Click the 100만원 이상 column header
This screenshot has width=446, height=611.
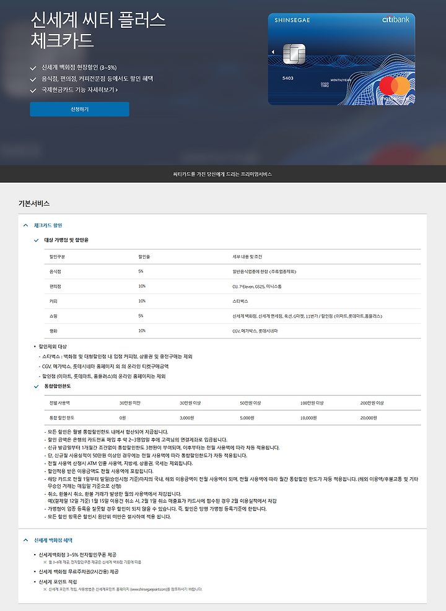pos(312,403)
